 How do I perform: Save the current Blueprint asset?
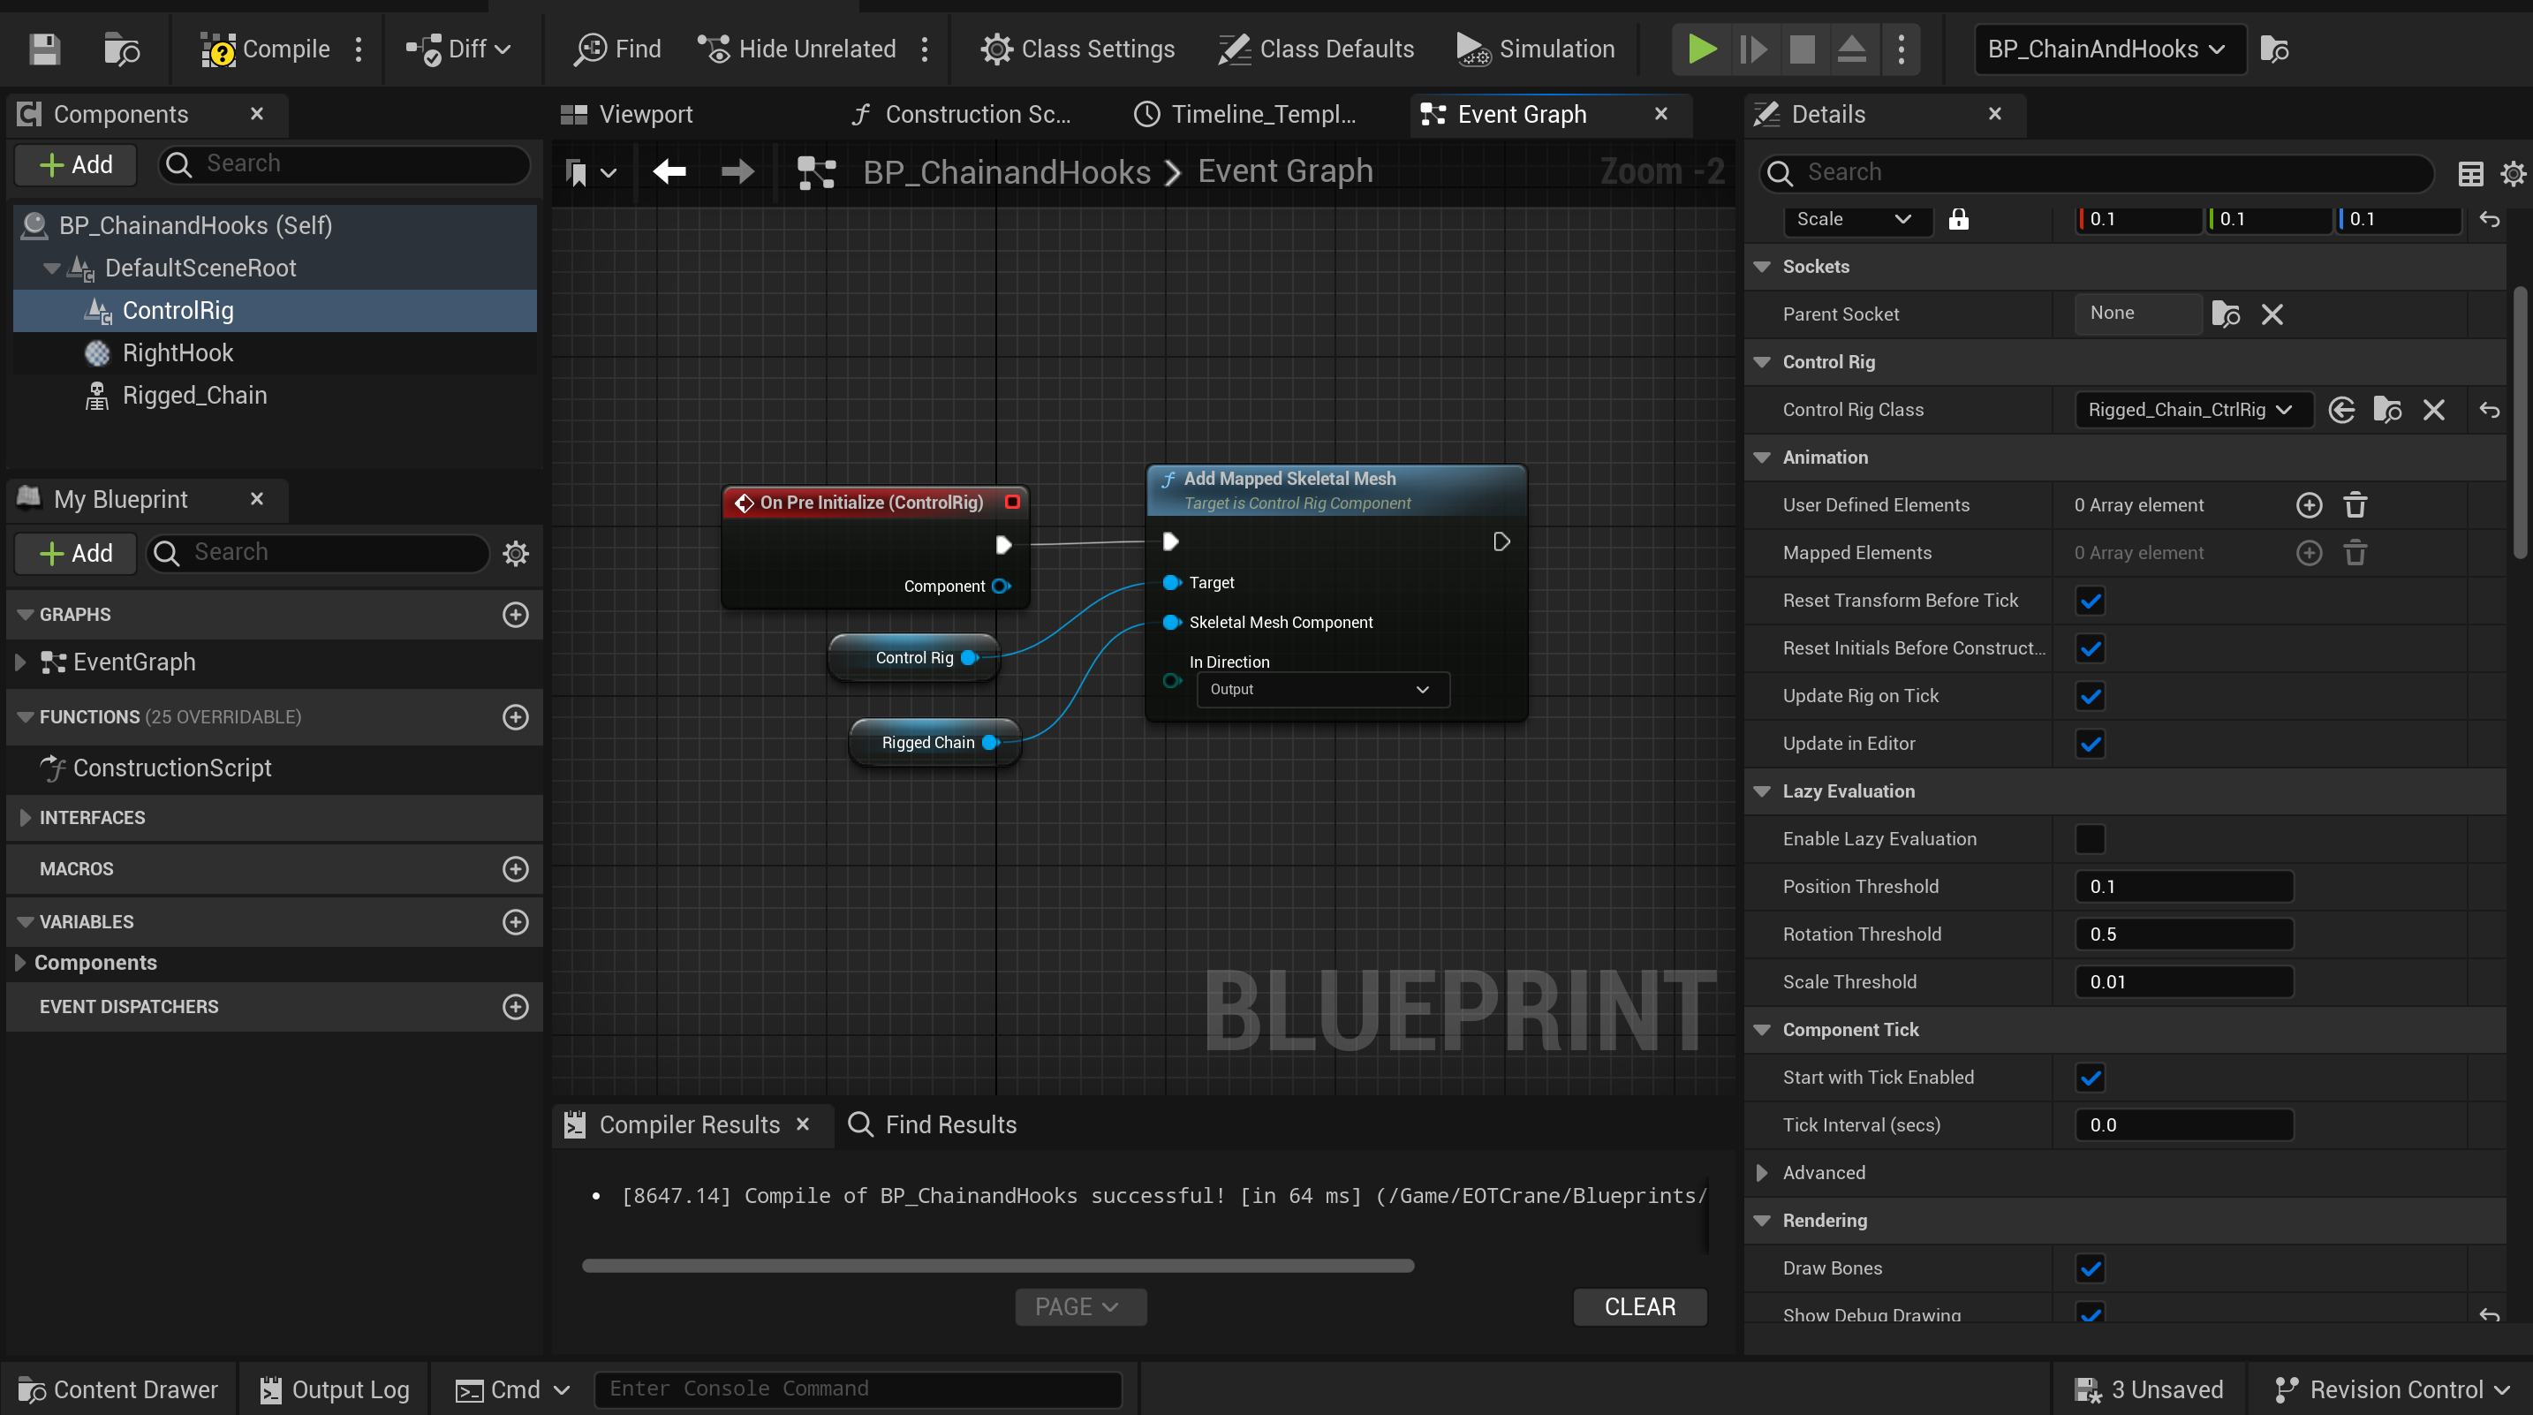tap(43, 49)
